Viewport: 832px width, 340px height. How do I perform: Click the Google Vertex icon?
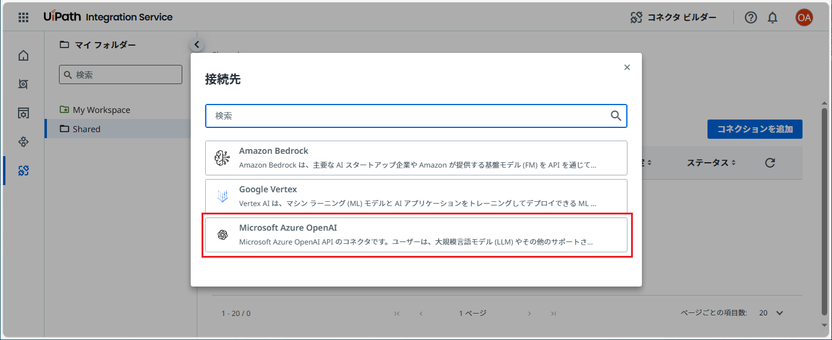[223, 196]
